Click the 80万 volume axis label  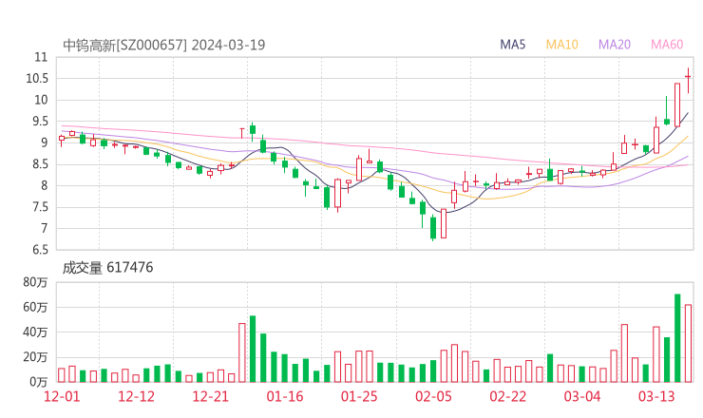pos(35,282)
